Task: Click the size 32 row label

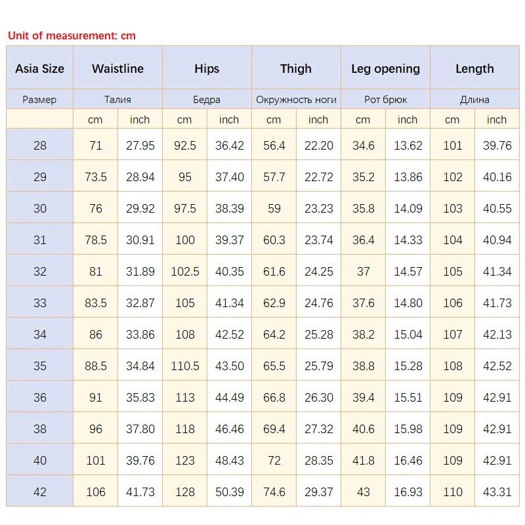Action: pyautogui.click(x=40, y=271)
